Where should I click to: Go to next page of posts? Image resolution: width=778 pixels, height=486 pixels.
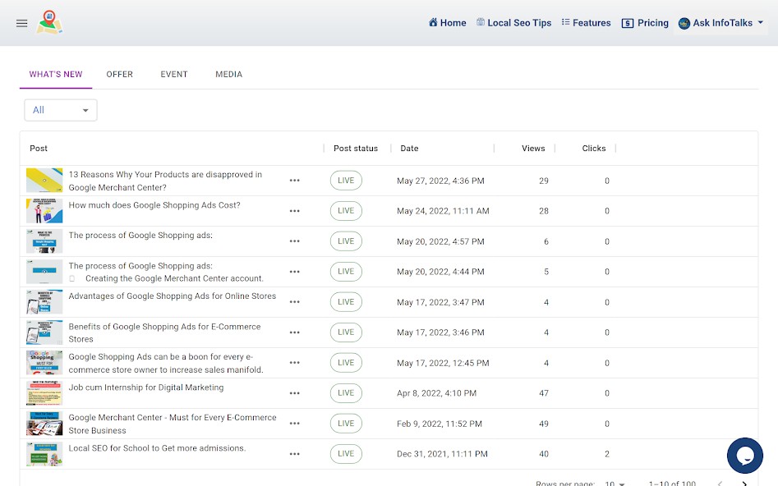(x=744, y=483)
